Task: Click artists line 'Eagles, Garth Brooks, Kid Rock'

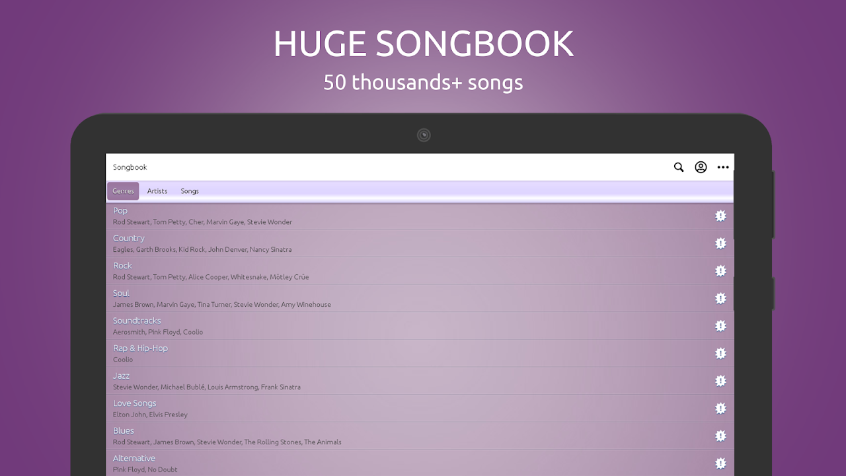Action: tap(202, 250)
